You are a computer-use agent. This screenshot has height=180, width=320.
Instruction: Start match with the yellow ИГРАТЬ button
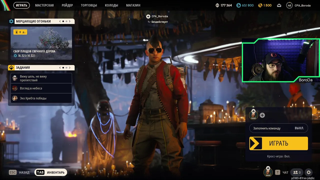click(278, 143)
